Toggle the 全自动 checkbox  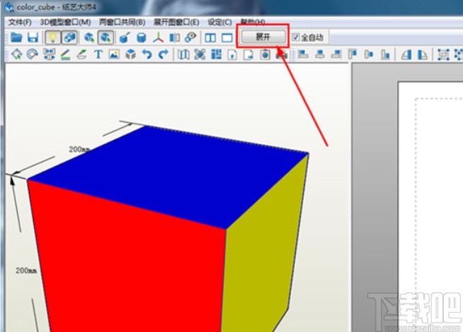[296, 37]
